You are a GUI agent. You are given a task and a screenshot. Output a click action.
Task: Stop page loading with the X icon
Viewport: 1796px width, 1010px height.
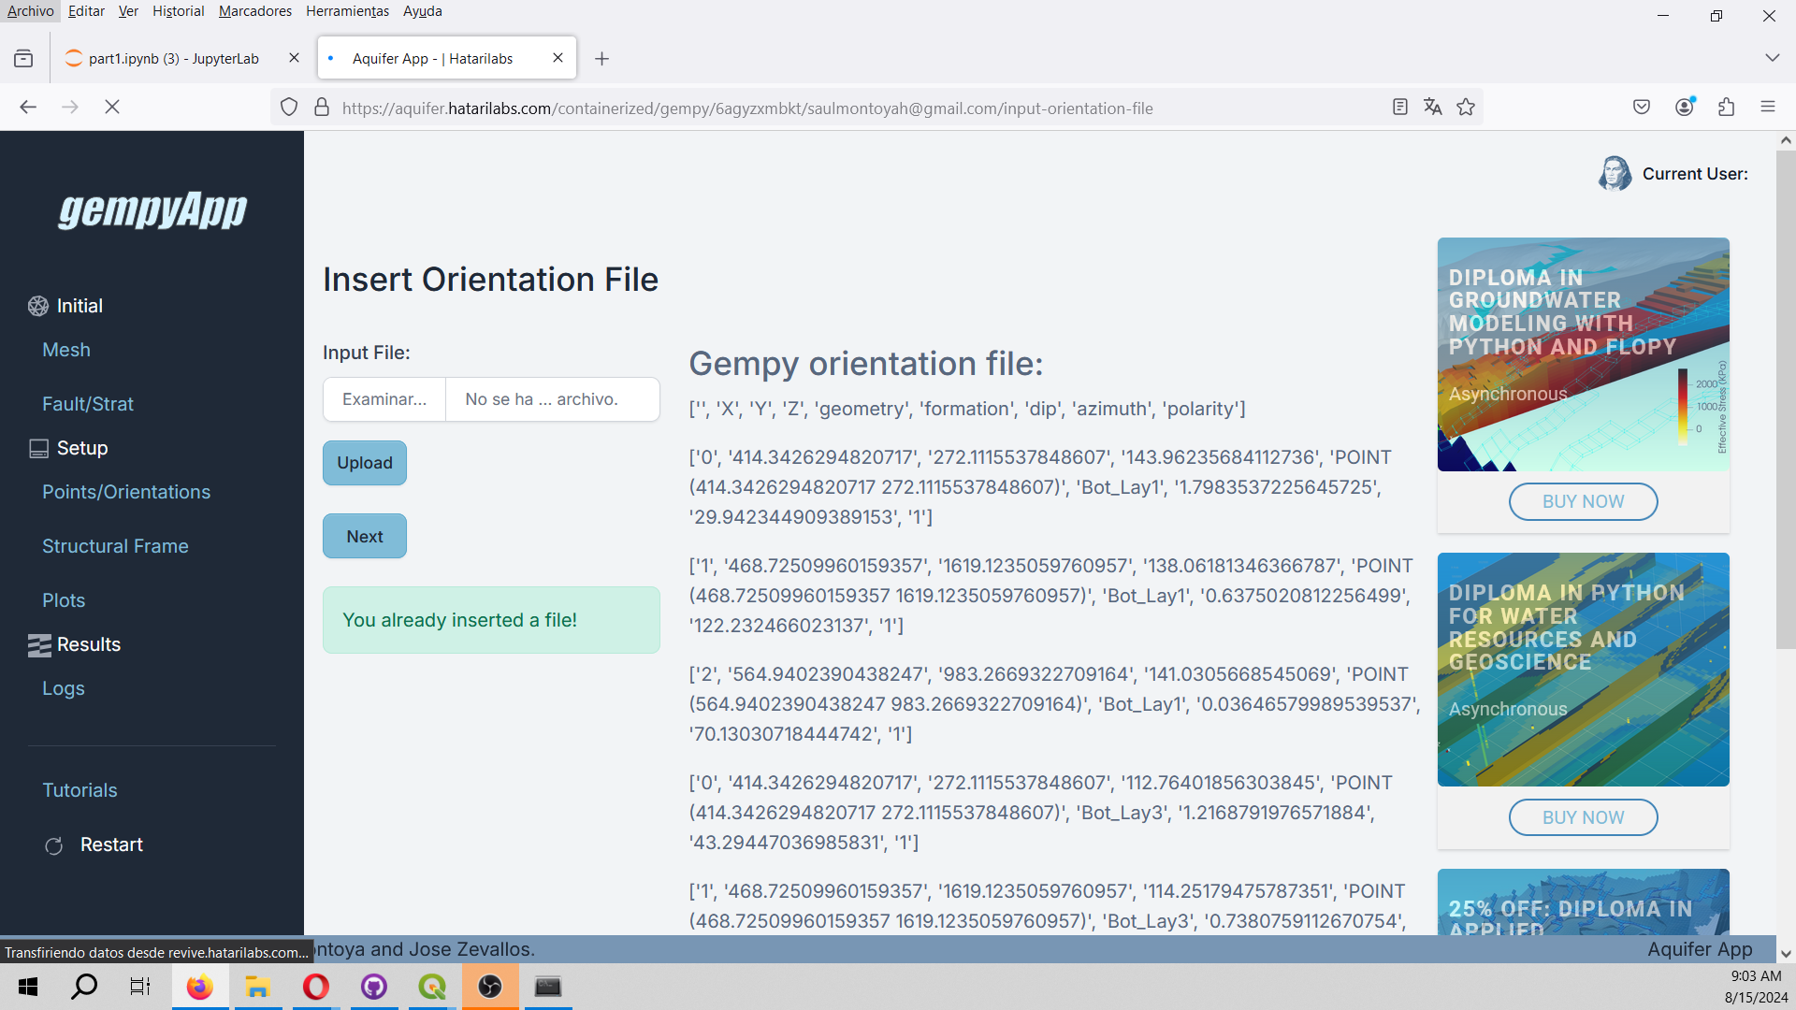pyautogui.click(x=112, y=108)
